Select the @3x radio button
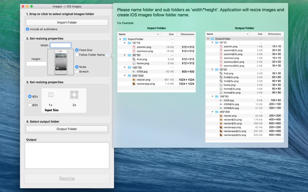This screenshot has height=192, width=308. 30,105
